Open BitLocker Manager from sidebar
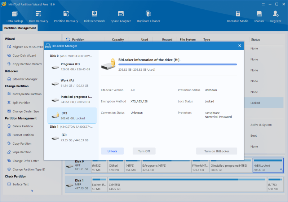Image resolution: width=288 pixels, height=202 pixels. pyautogui.click(x=22, y=79)
